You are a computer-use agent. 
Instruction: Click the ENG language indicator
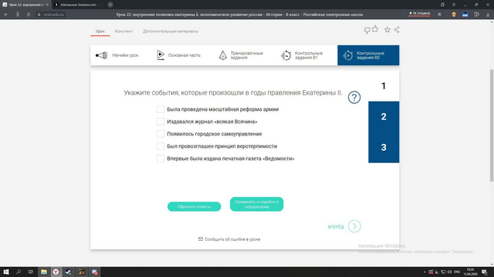457,272
